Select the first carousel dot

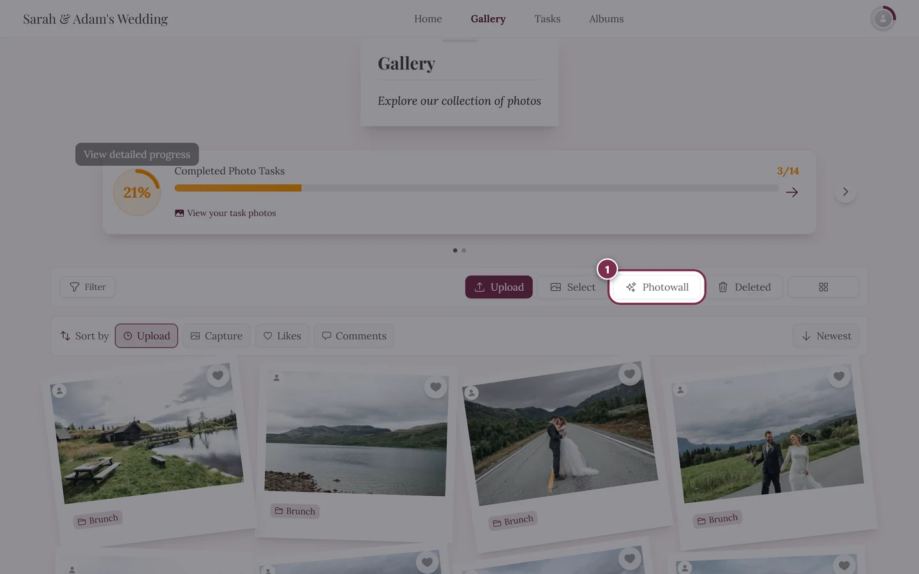[455, 250]
